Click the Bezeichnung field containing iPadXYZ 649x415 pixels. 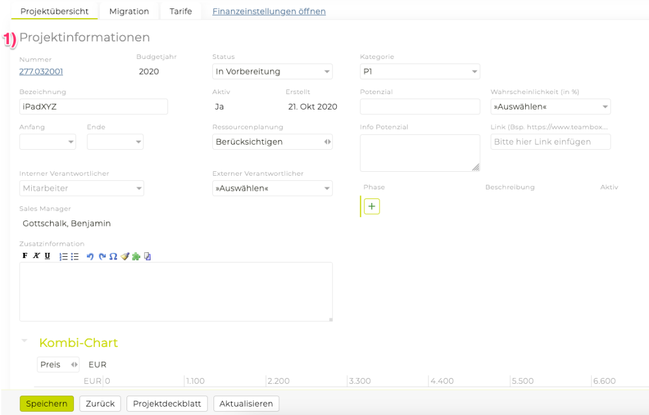click(x=93, y=106)
